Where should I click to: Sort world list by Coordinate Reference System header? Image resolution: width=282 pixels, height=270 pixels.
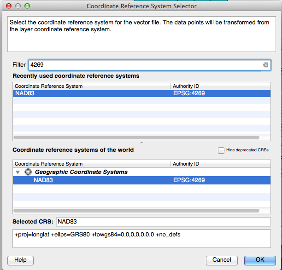92,164
